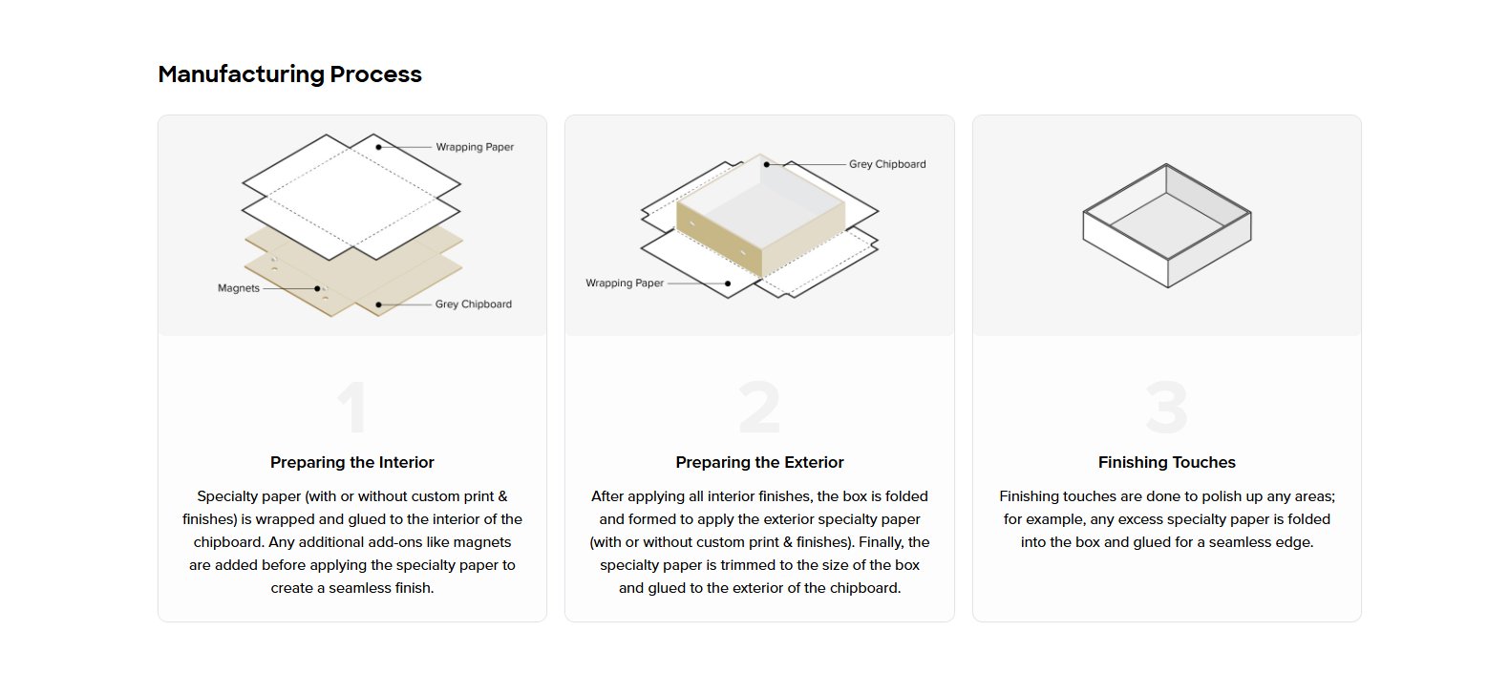Click the Finishing Touches description paragraph

1166,519
